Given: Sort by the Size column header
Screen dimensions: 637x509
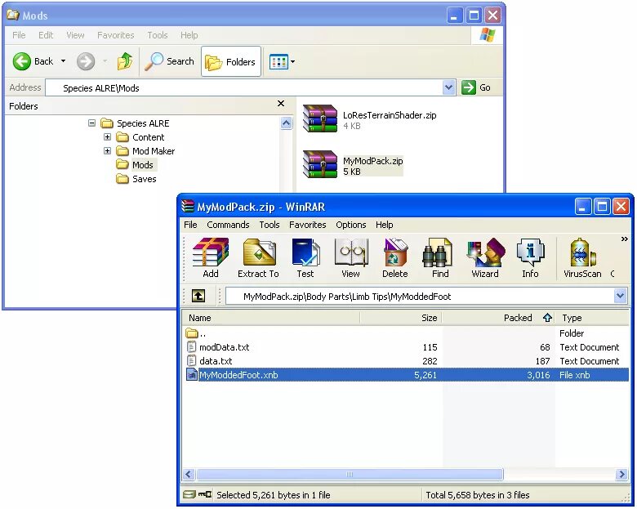Looking at the screenshot, I should [400, 318].
